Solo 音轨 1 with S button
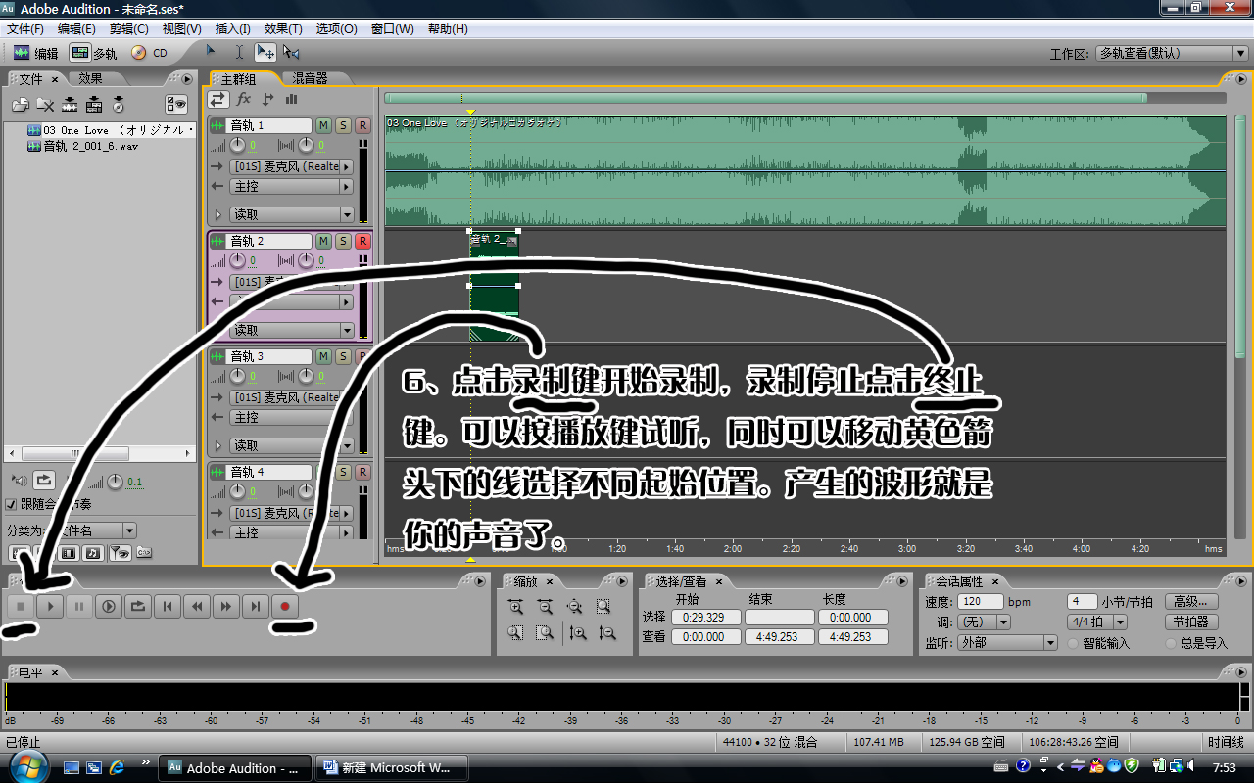The height and width of the screenshot is (783, 1254). click(343, 125)
